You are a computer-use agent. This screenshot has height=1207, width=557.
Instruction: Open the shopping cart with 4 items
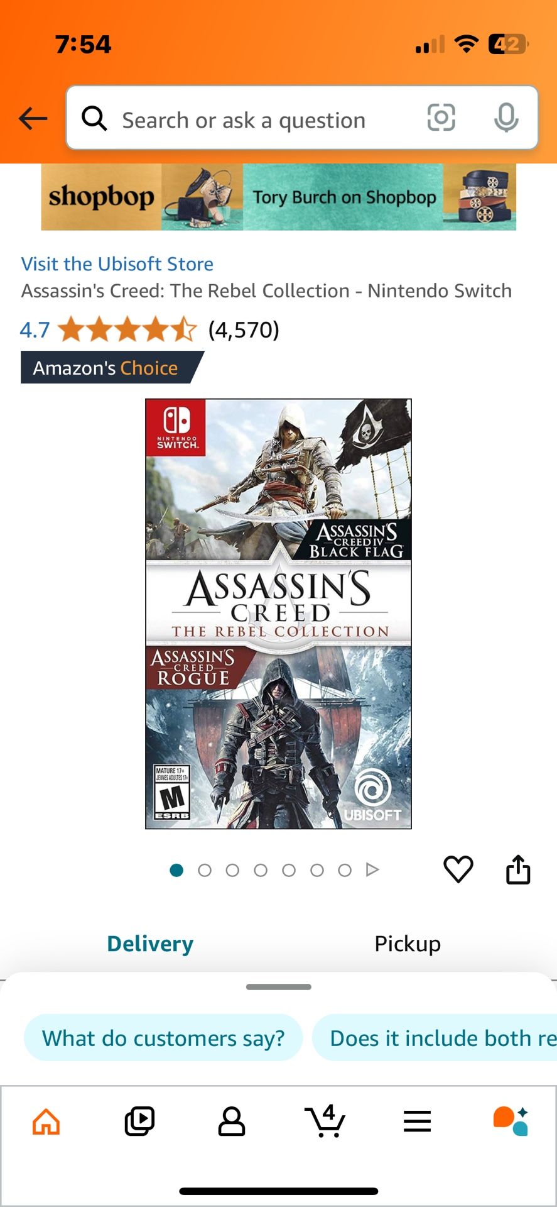tap(325, 1122)
